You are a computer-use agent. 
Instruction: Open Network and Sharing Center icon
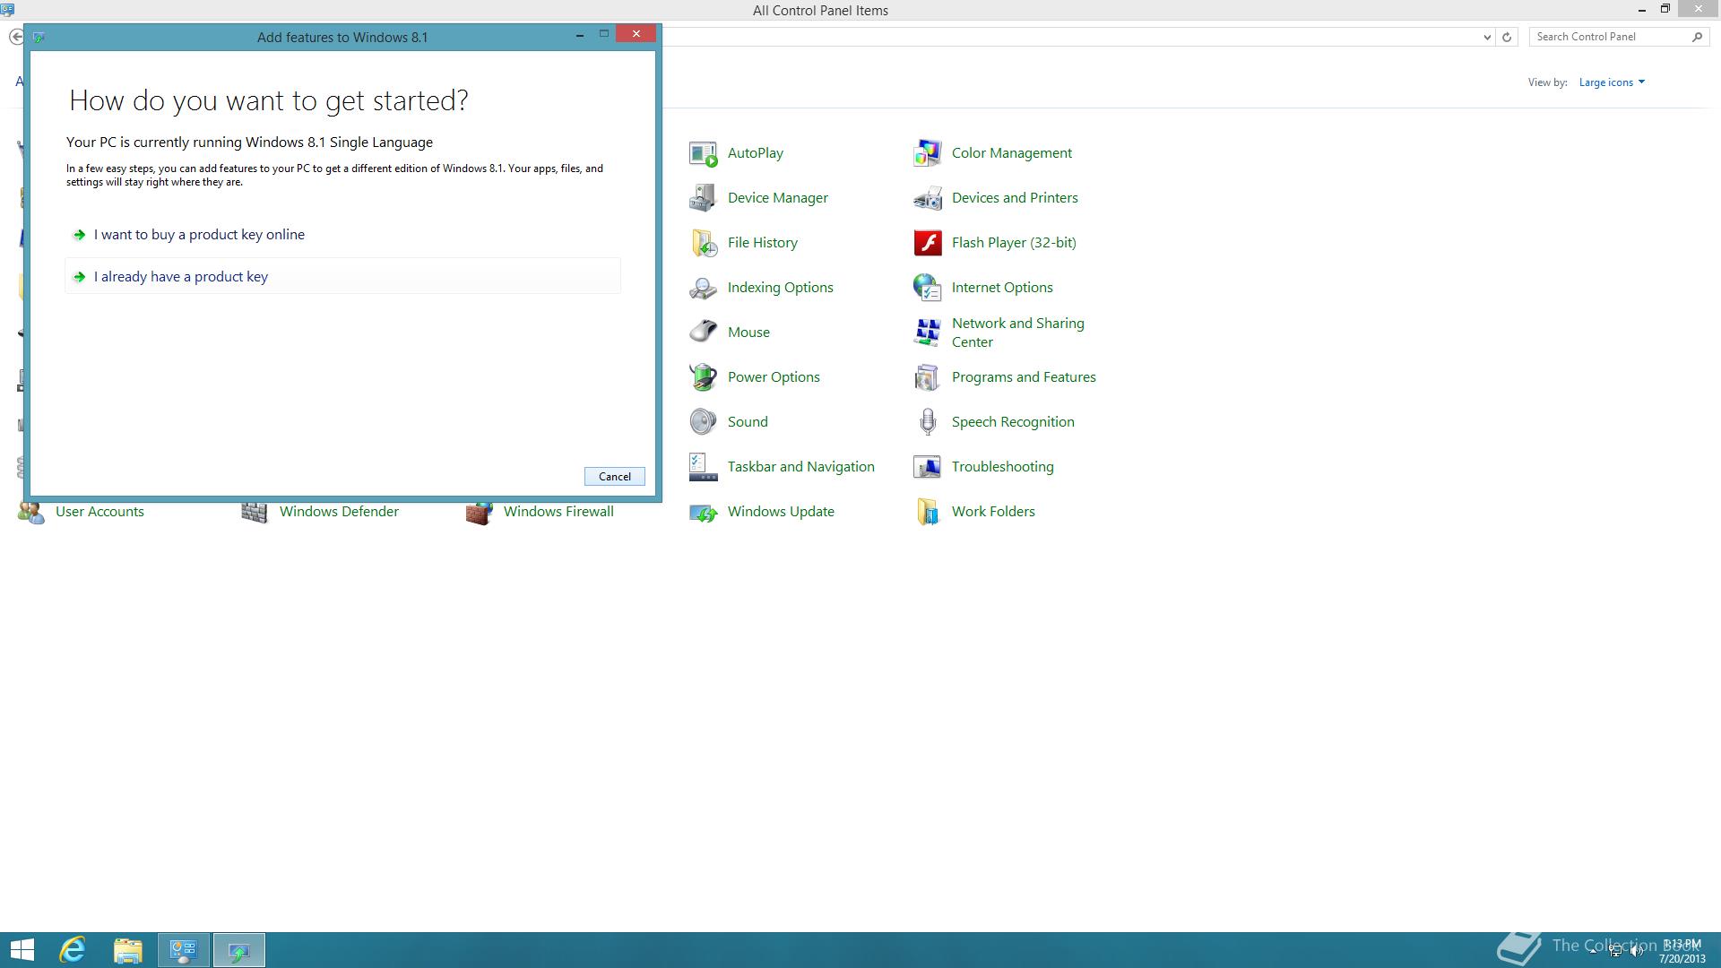coord(928,333)
